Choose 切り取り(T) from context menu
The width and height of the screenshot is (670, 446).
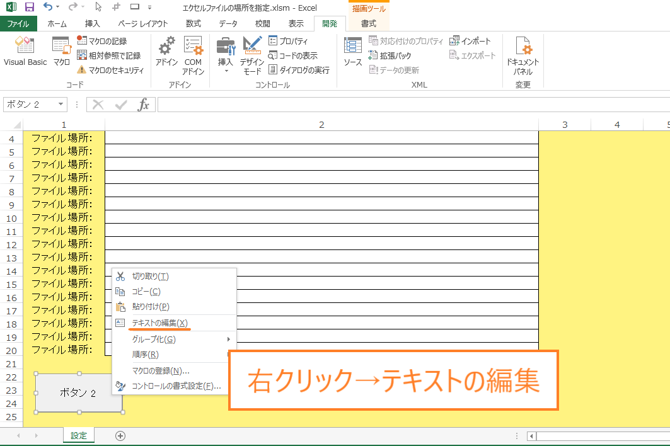coord(175,277)
